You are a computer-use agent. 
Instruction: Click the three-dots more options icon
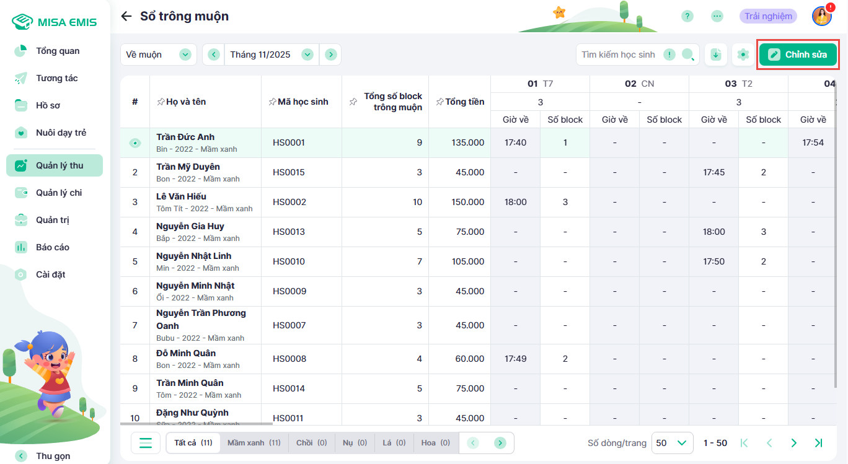[717, 16]
